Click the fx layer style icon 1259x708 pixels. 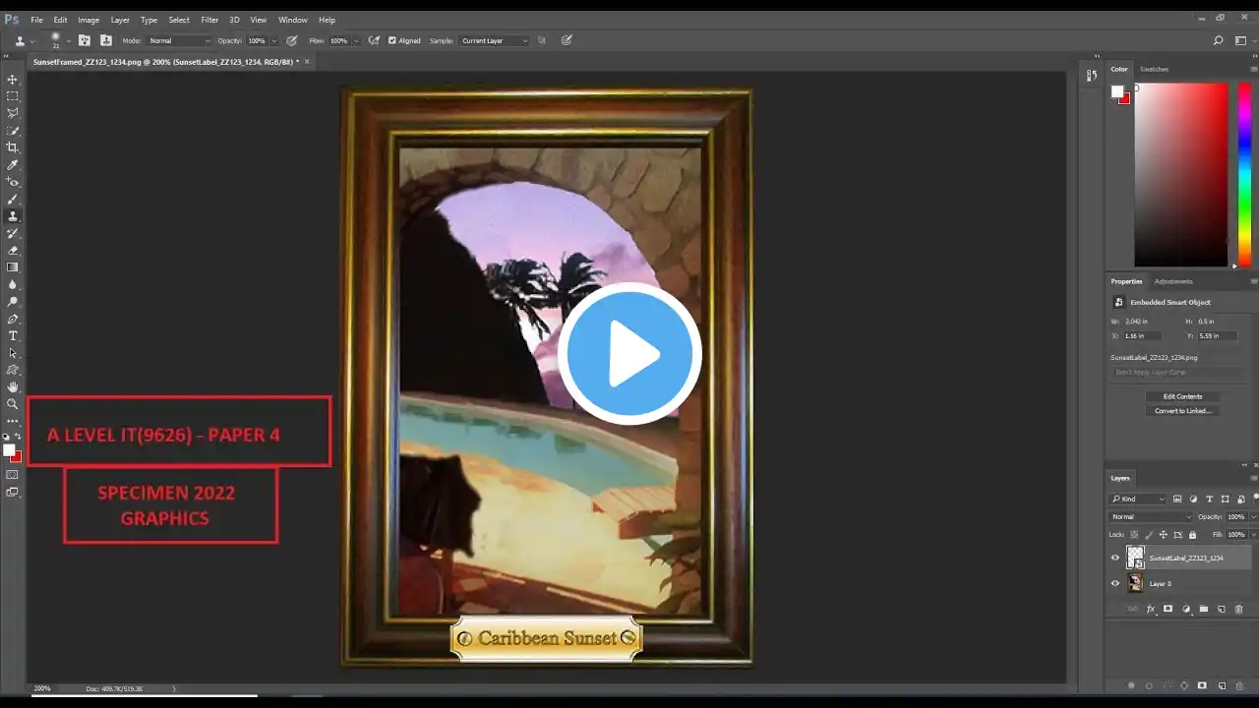tap(1150, 610)
